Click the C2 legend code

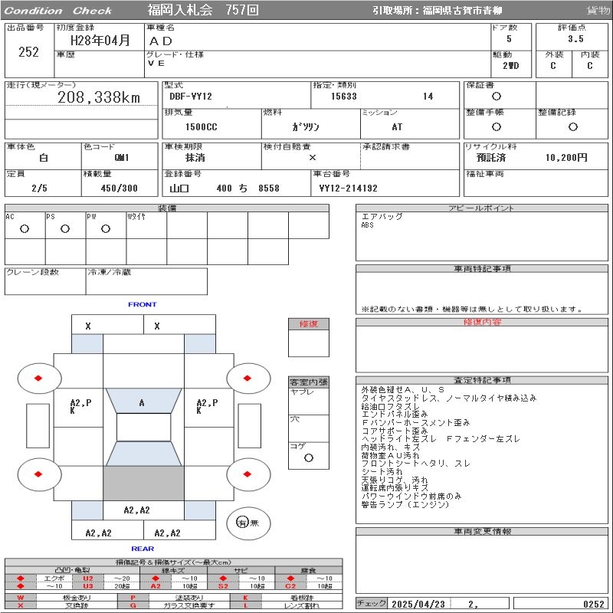(x=290, y=586)
